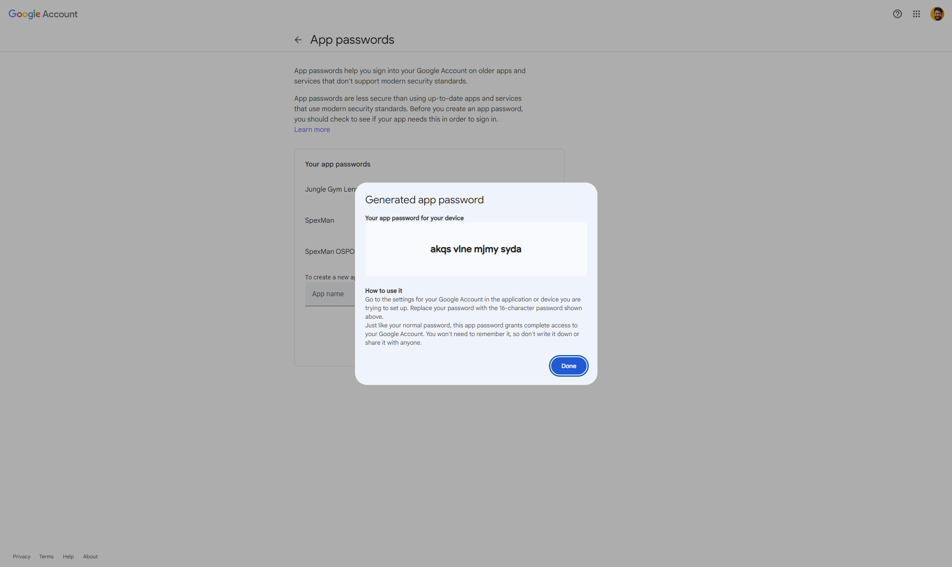The image size is (952, 567).
Task: Click the App name input field
Action: [x=330, y=294]
